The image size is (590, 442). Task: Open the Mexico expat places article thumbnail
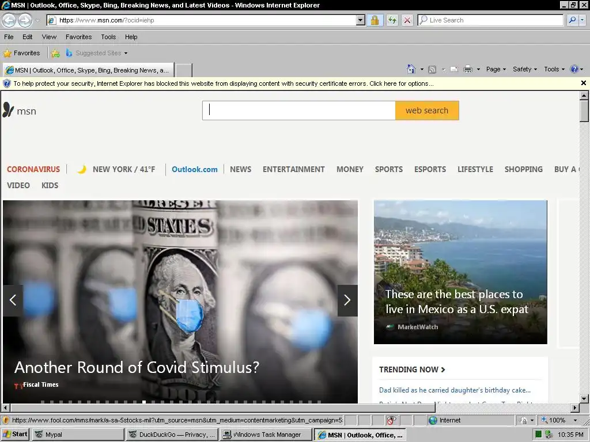tap(460, 272)
